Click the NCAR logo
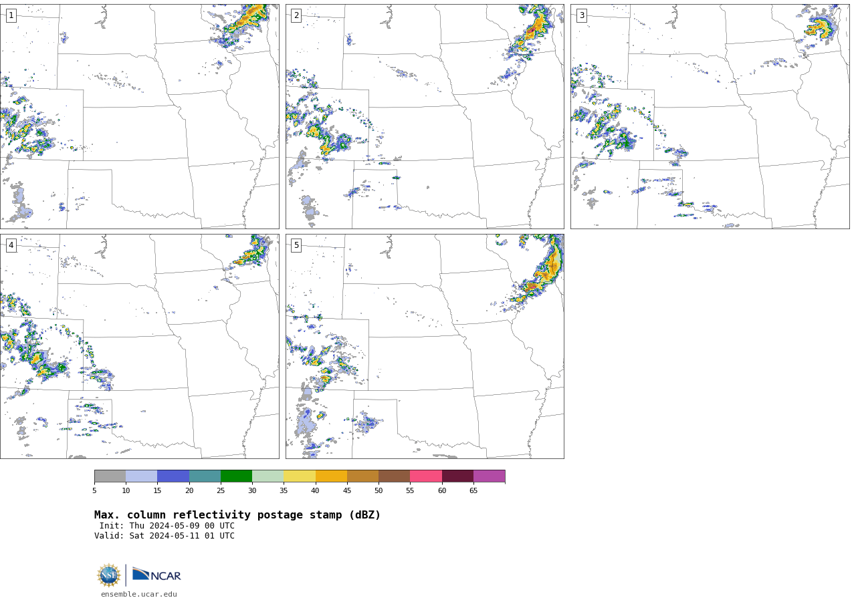This screenshot has width=856, height=602. point(156,575)
